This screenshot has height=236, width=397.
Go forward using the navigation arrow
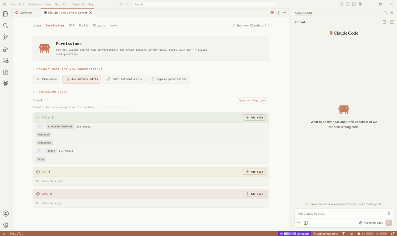coord(127,4)
